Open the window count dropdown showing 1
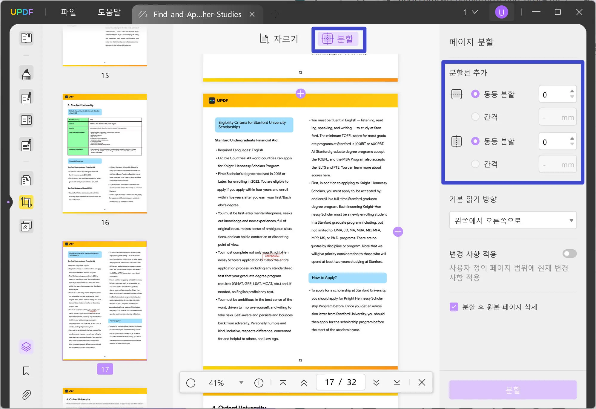Viewport: 596px width, 409px height. click(x=471, y=12)
